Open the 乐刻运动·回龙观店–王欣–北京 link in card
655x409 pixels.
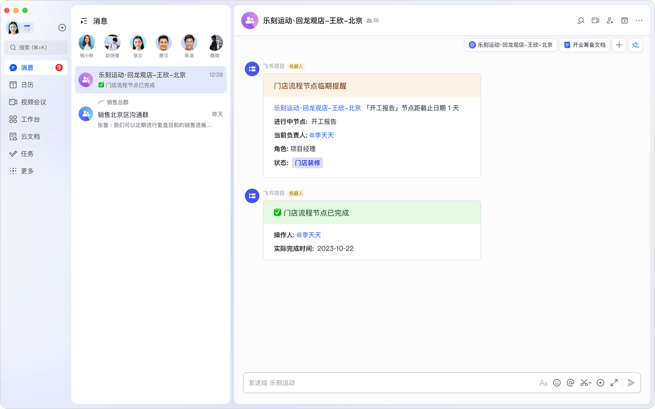(317, 108)
